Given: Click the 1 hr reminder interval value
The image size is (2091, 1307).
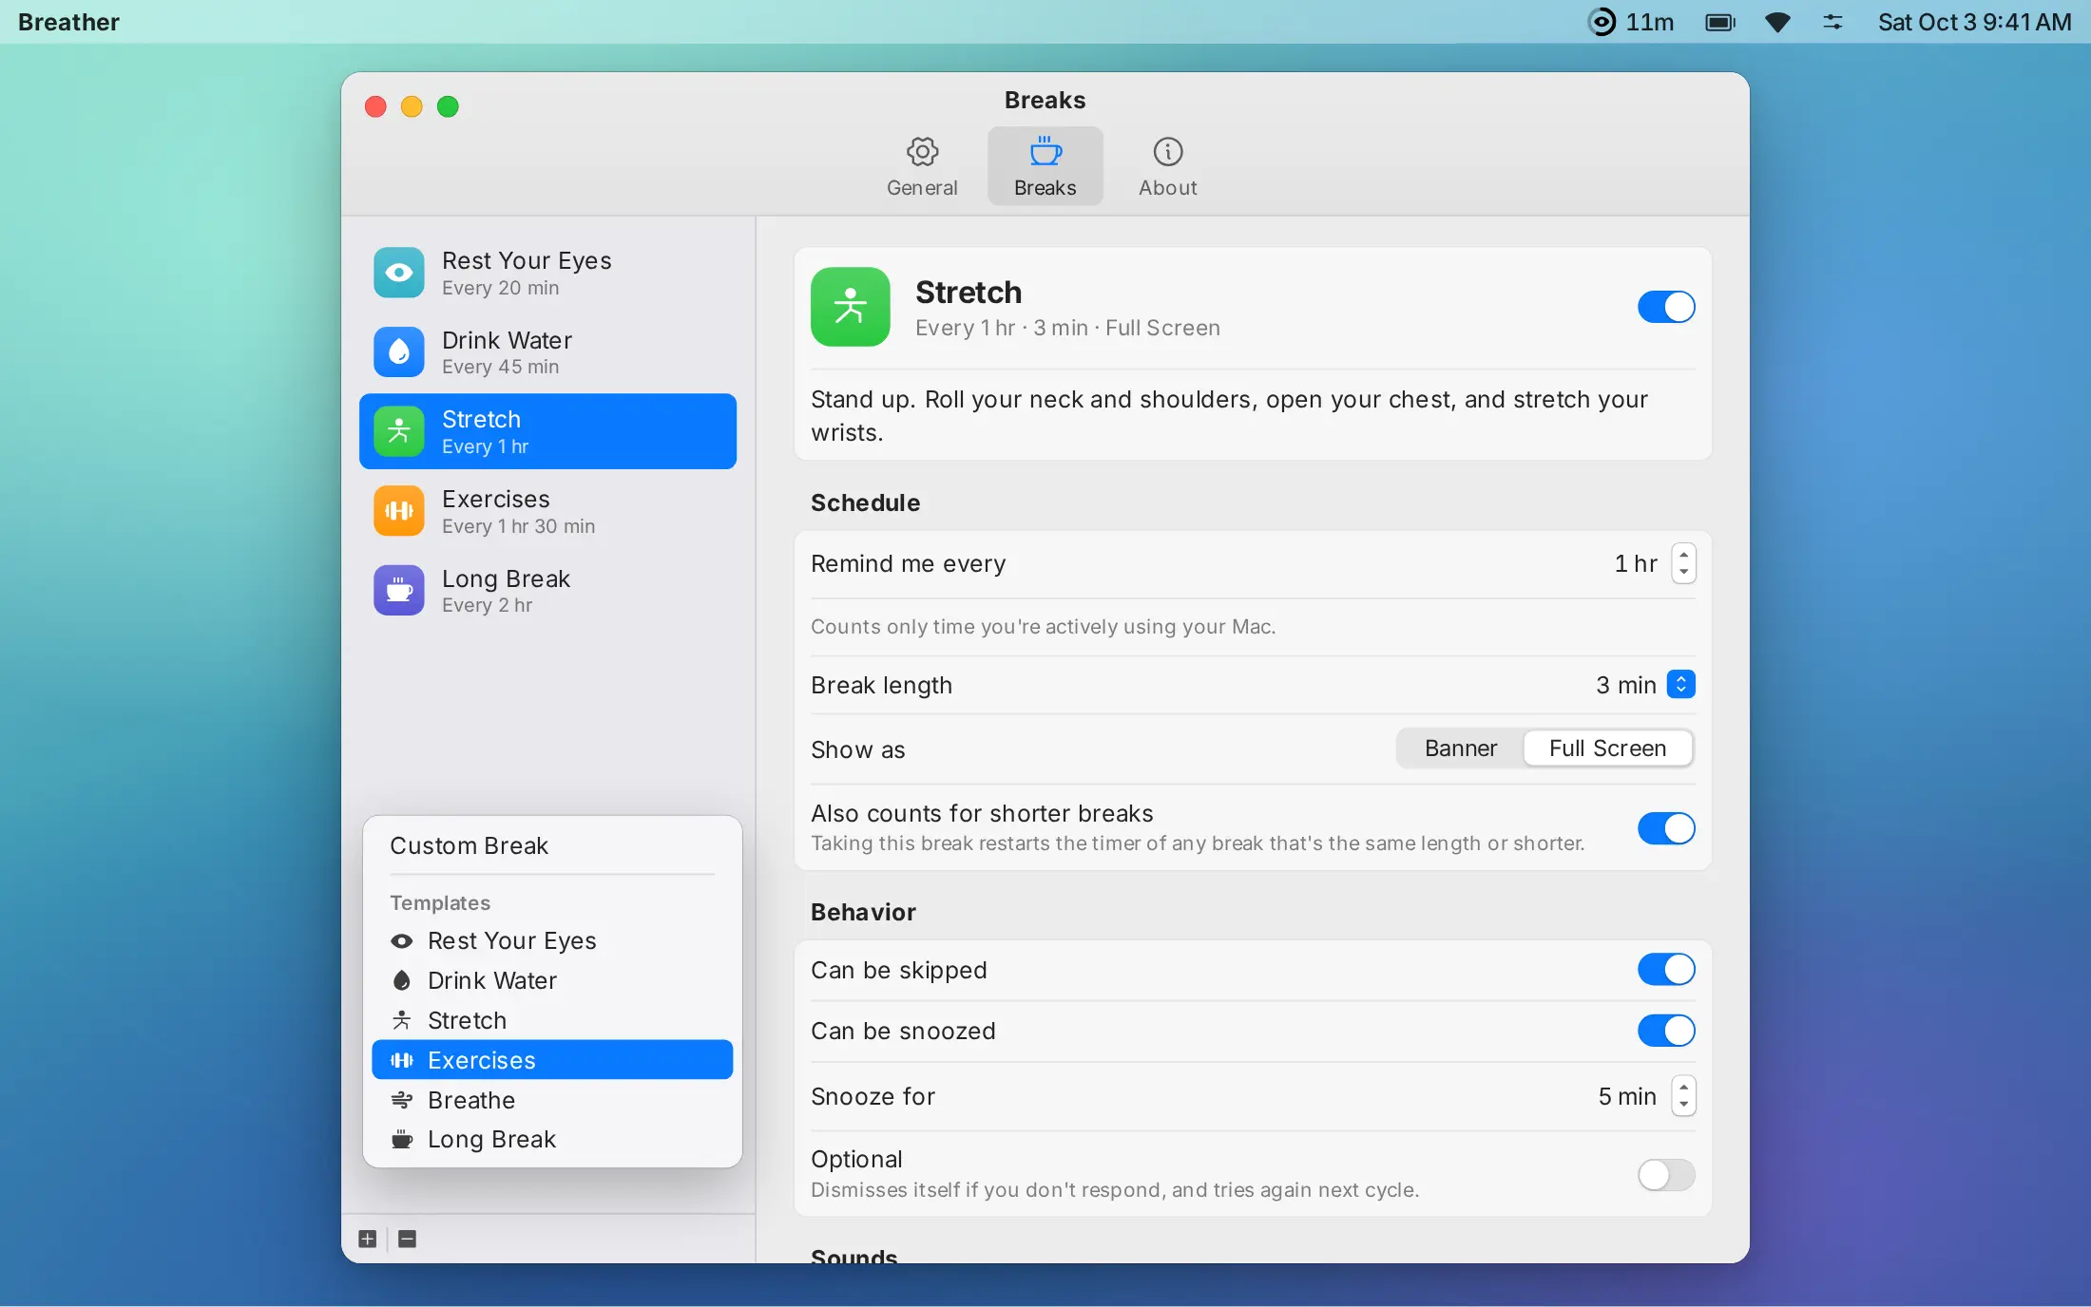Looking at the screenshot, I should tap(1635, 563).
